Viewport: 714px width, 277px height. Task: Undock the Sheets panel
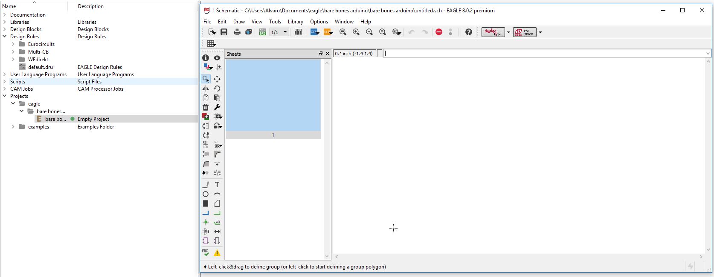321,54
